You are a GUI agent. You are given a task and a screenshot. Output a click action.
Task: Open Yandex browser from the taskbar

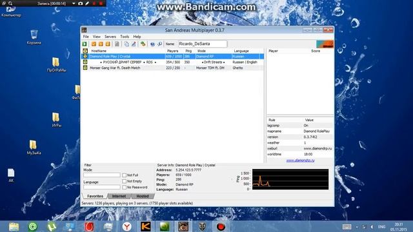click(126, 226)
